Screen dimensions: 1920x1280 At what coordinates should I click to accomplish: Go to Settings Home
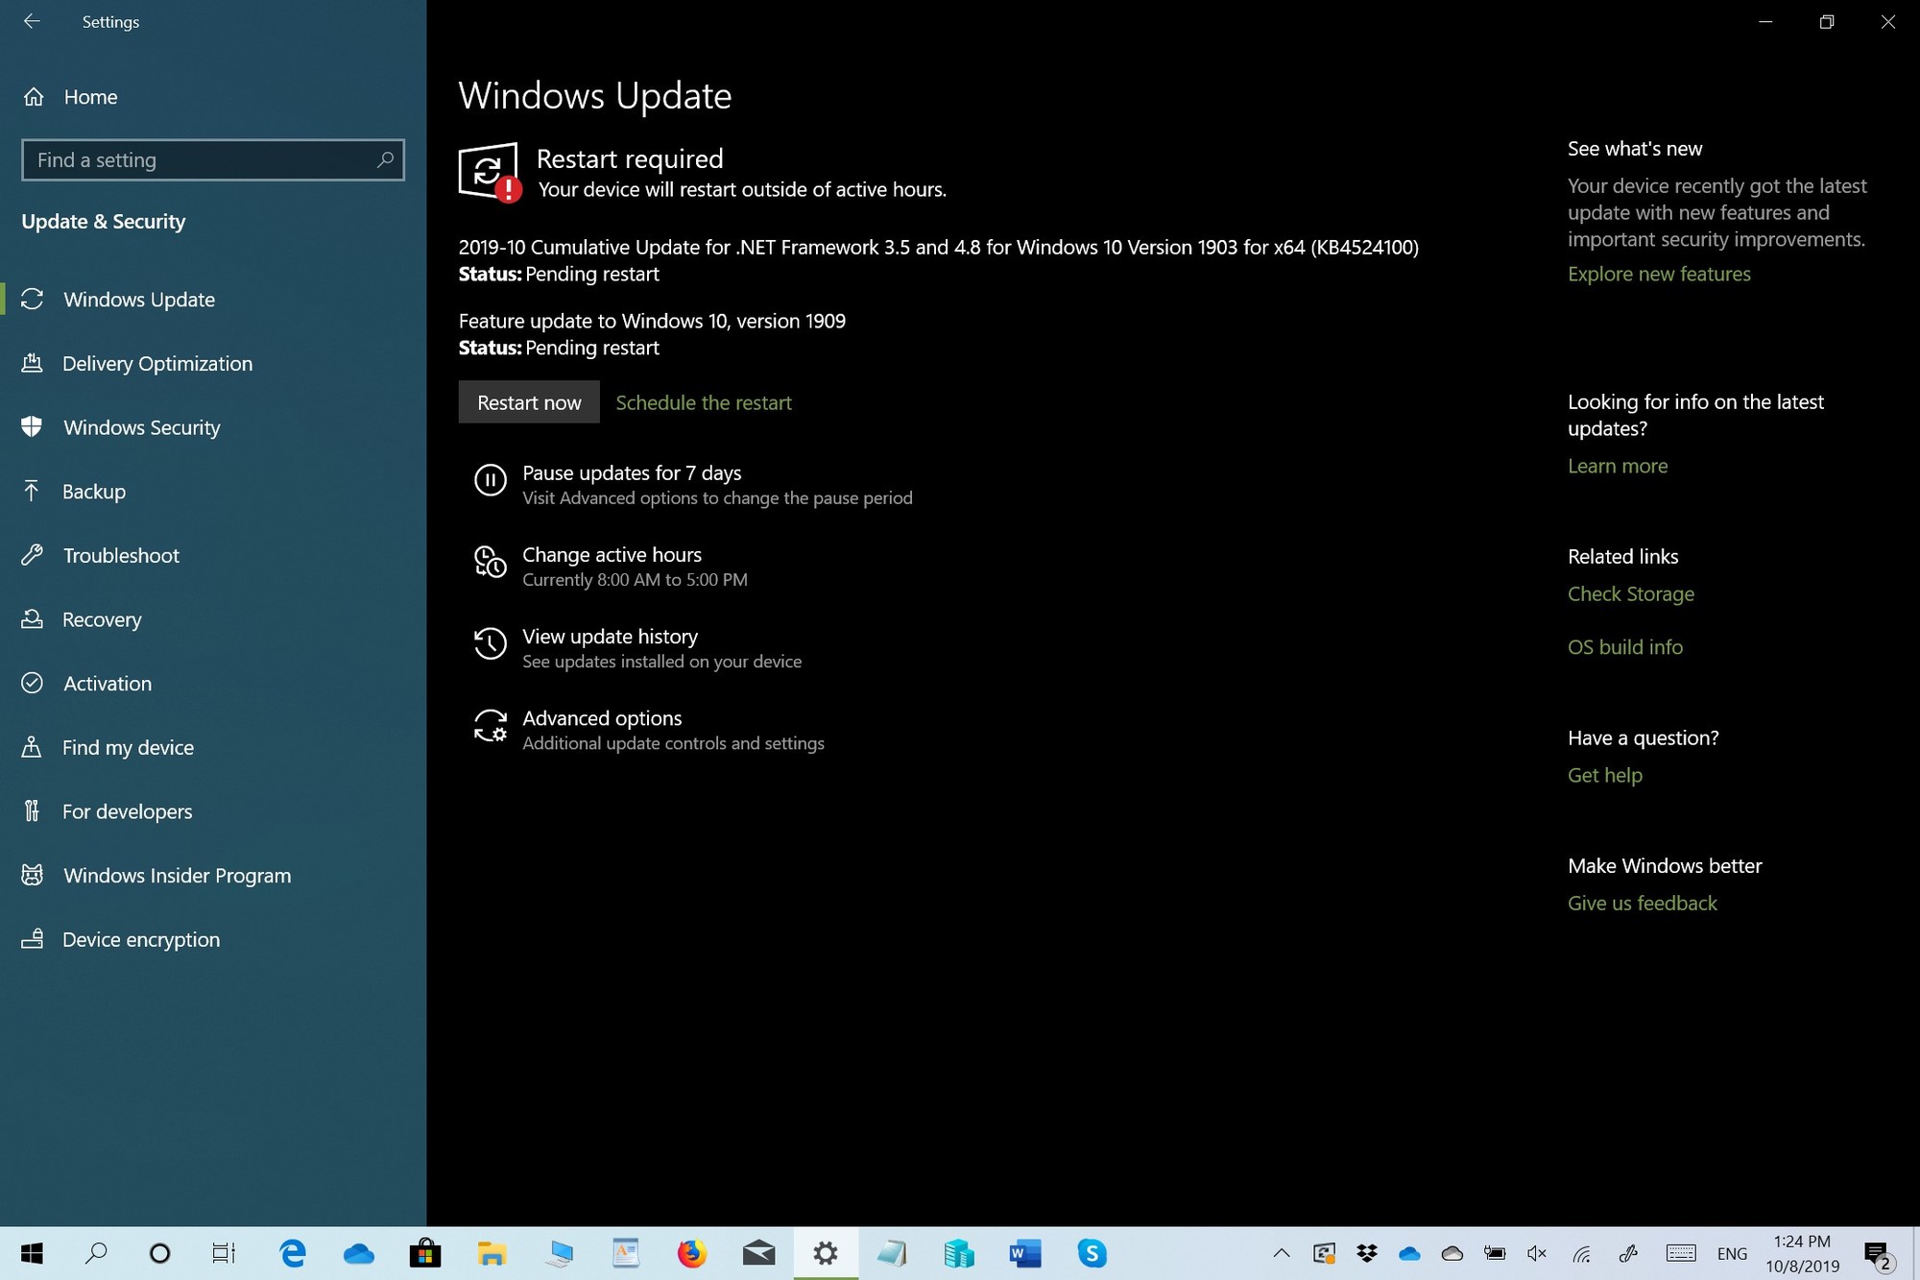pos(69,97)
